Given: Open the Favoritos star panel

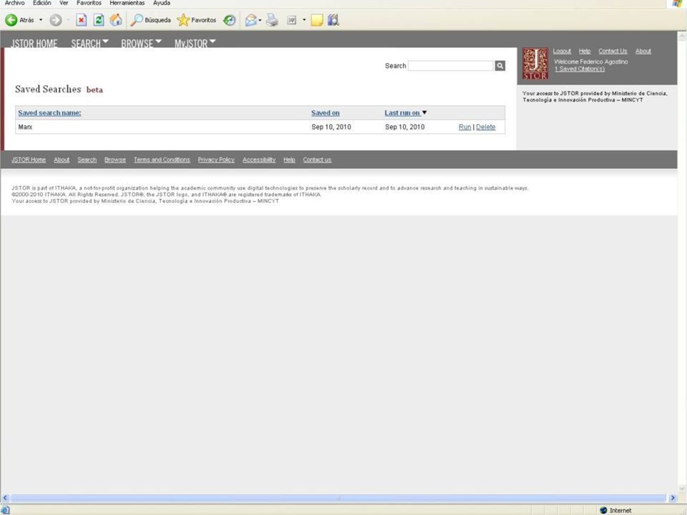Looking at the screenshot, I should pos(196,20).
